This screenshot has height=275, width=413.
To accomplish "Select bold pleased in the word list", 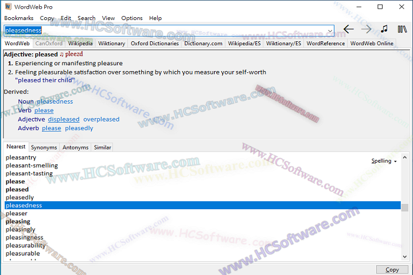I will tap(17, 190).
